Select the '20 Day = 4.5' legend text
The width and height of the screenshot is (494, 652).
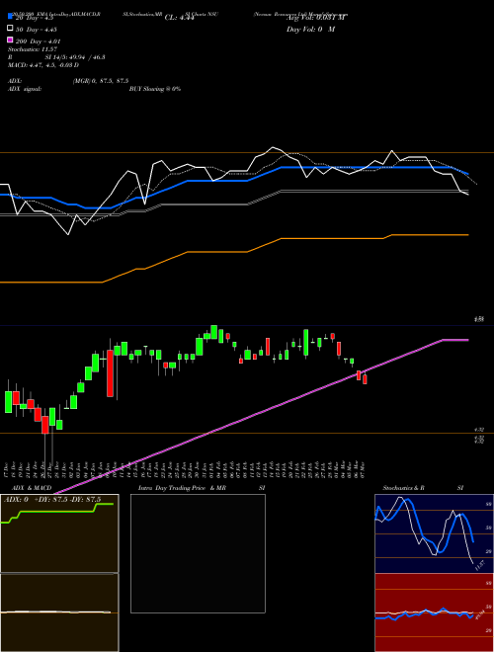35,18
